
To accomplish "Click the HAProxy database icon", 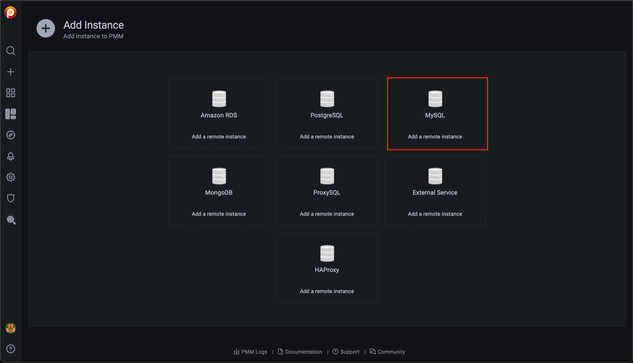I will tap(327, 254).
